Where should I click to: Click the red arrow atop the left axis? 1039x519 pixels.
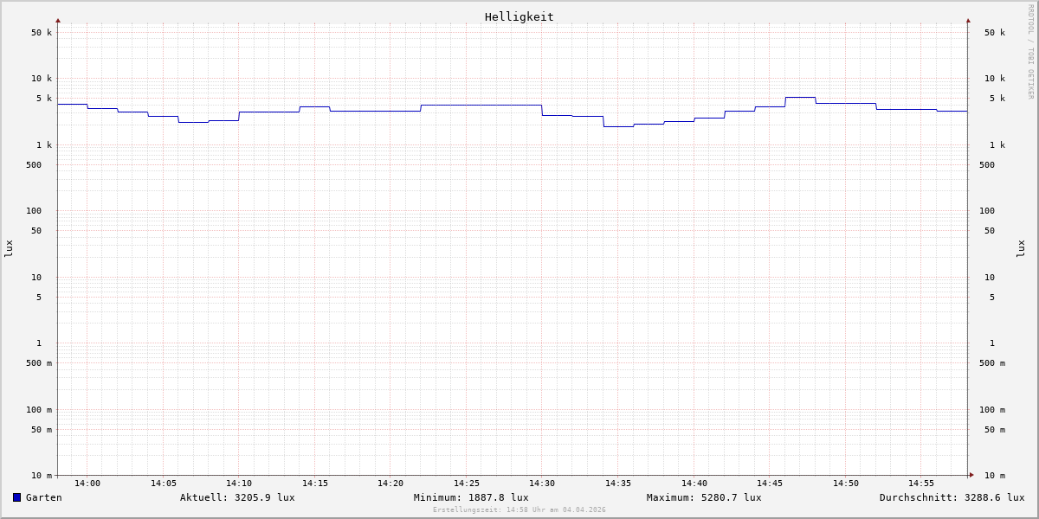[58, 20]
